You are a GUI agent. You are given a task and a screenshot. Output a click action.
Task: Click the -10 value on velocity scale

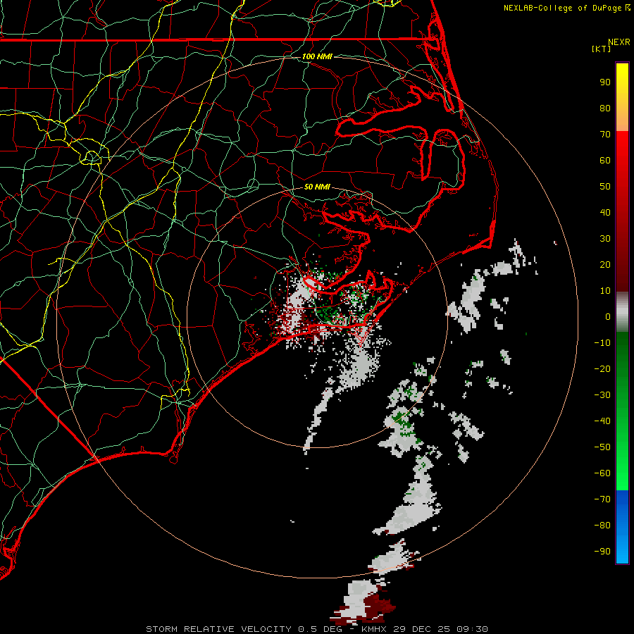pyautogui.click(x=602, y=343)
